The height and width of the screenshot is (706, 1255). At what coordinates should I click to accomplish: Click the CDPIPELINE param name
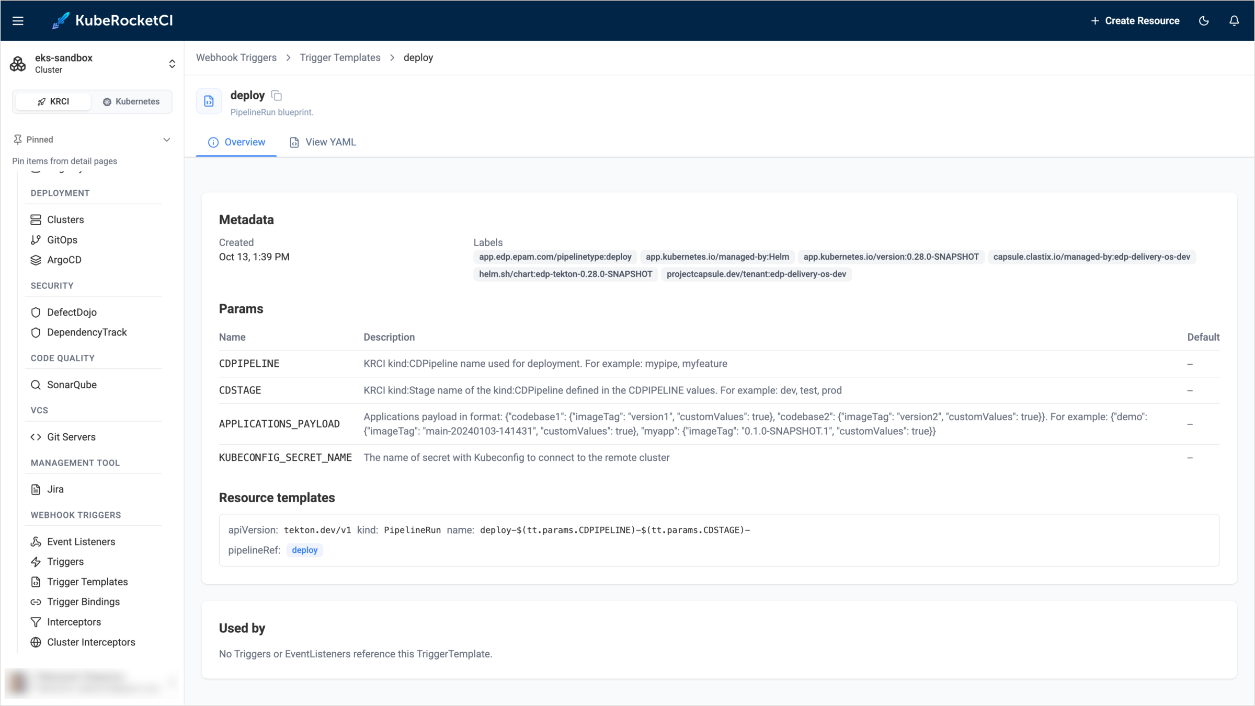pyautogui.click(x=249, y=364)
